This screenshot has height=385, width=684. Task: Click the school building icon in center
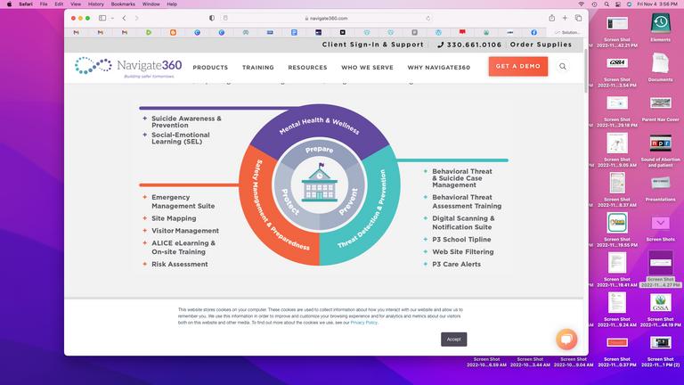(320, 184)
